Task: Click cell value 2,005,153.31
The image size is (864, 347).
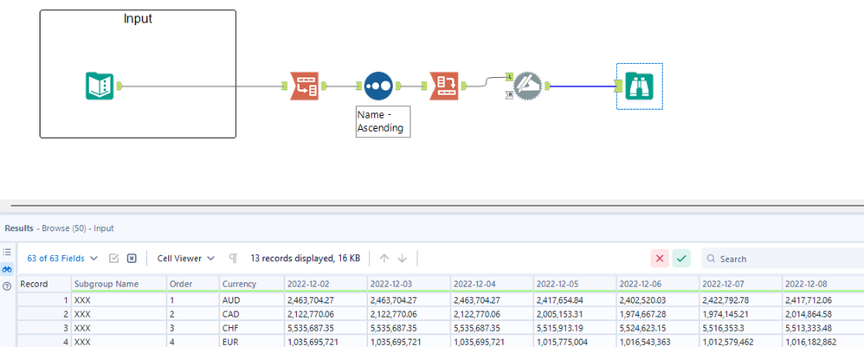Action: (x=575, y=314)
